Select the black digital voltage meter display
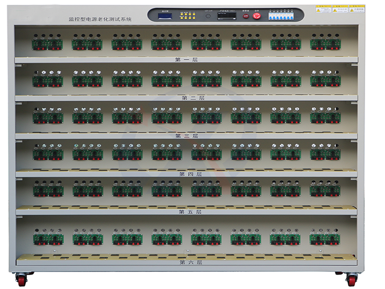This screenshot has height=289, width=385. point(227,16)
